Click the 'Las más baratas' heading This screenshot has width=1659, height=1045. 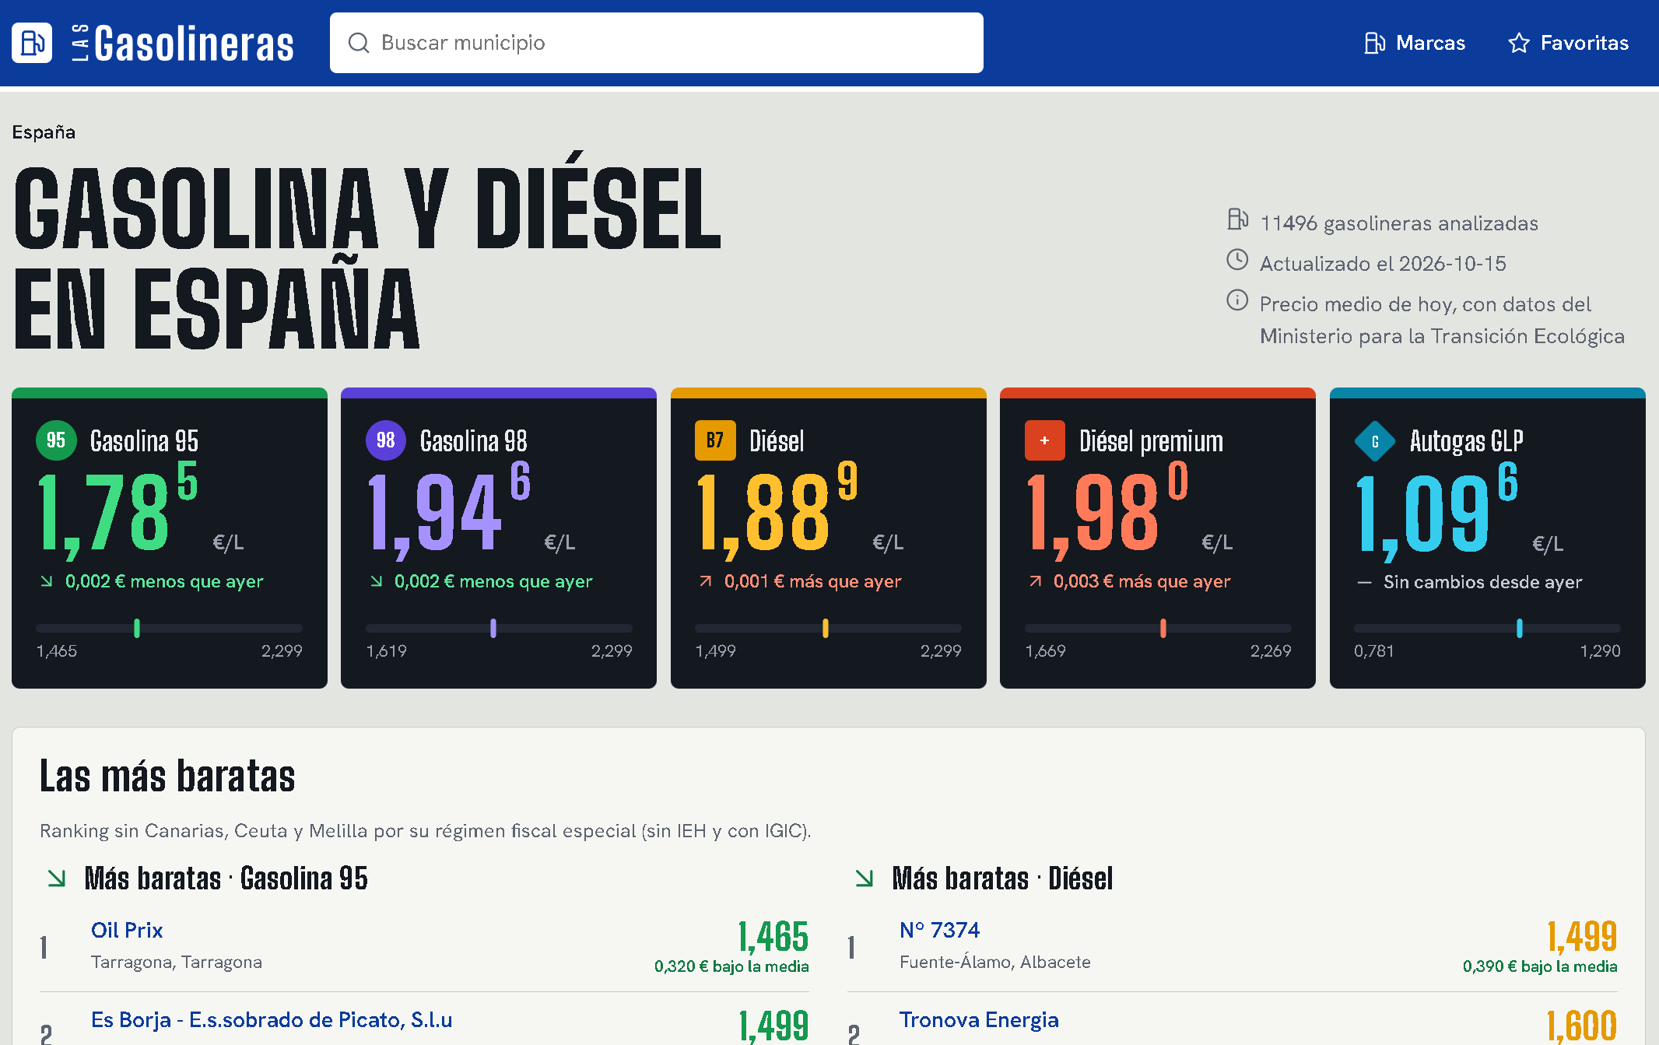point(167,777)
